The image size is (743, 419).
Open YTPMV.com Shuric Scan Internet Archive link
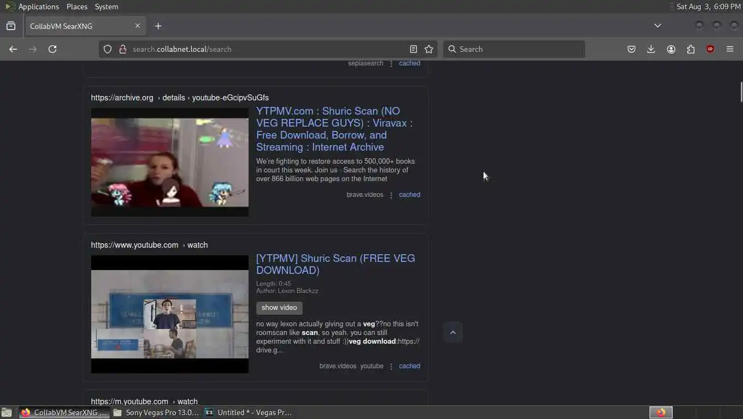point(334,129)
